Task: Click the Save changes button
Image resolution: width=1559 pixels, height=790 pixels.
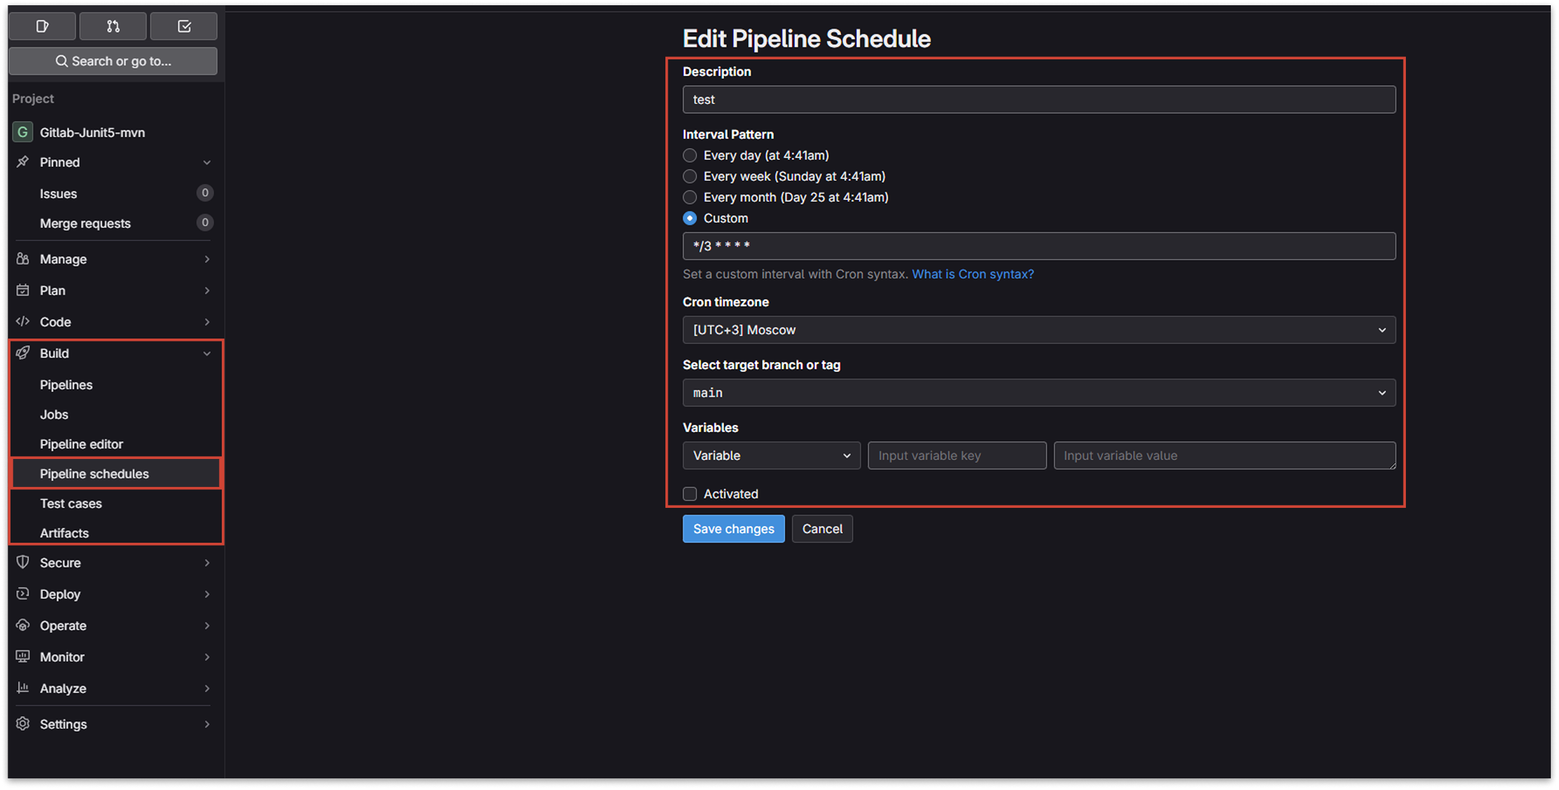Action: click(x=733, y=529)
